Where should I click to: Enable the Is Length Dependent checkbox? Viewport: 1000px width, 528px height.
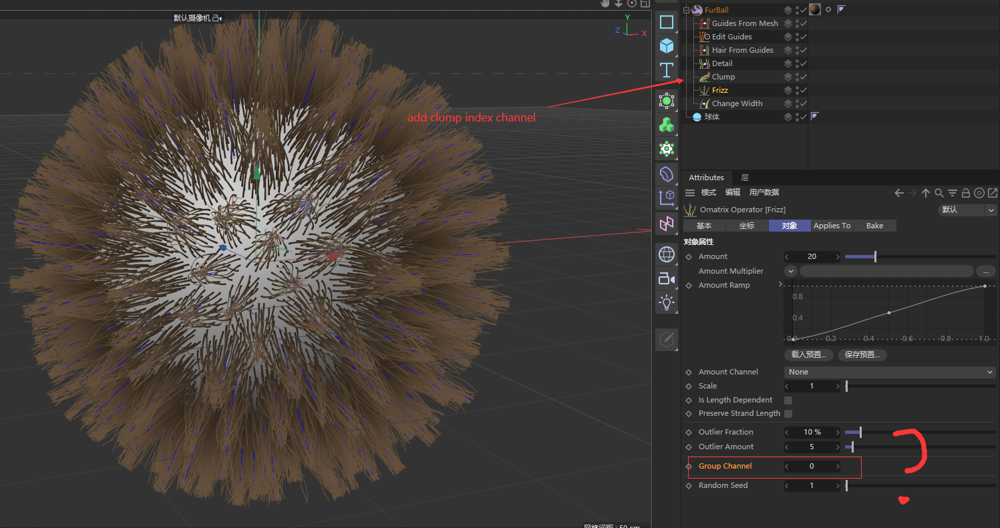[788, 401]
